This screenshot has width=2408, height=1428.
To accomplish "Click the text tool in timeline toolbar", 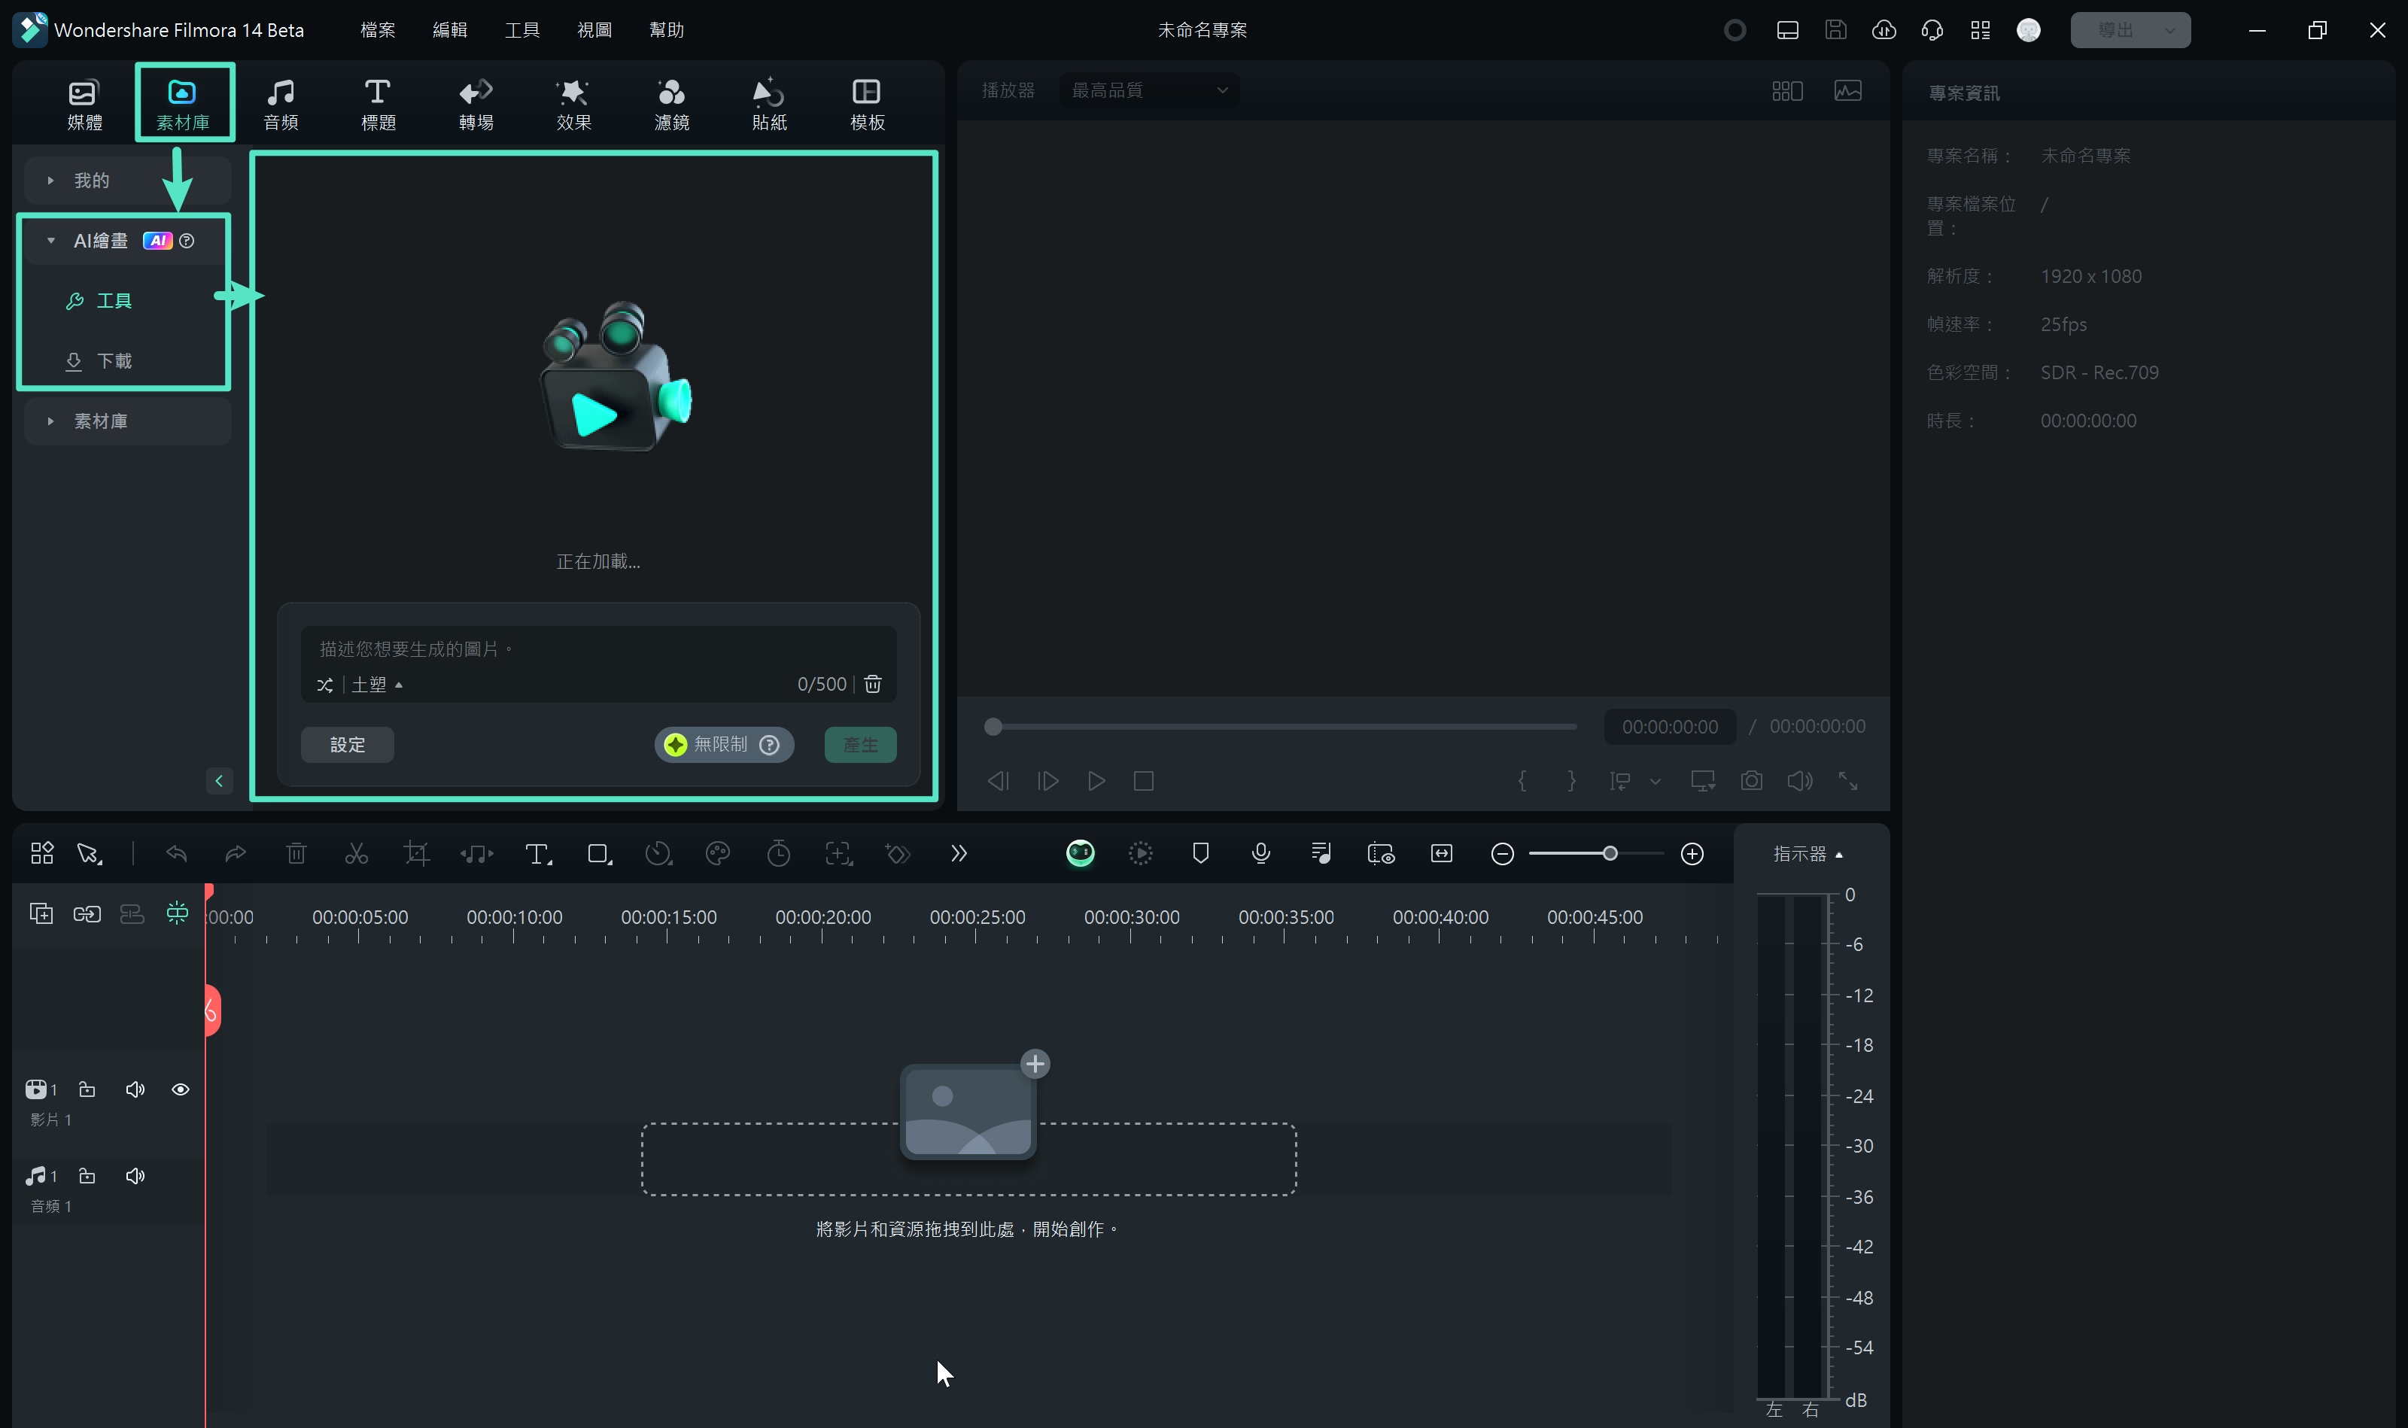I will [538, 853].
